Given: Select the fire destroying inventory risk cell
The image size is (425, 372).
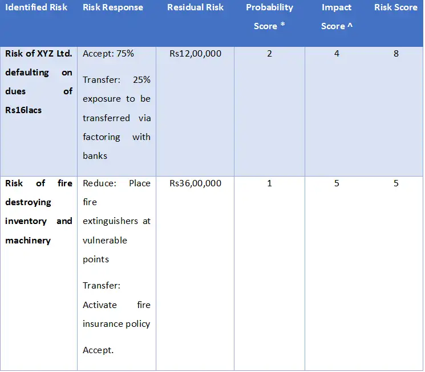Looking at the screenshot, I should pos(39,212).
